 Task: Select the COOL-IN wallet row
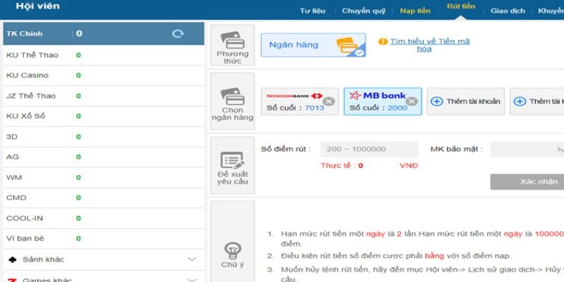click(104, 219)
